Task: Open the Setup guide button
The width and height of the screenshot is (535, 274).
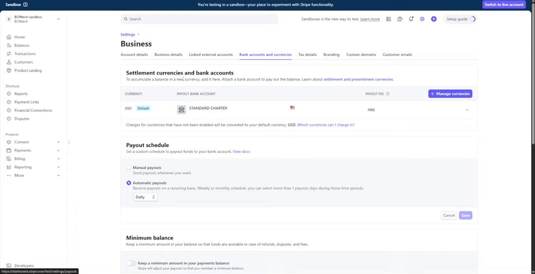Action: point(460,19)
